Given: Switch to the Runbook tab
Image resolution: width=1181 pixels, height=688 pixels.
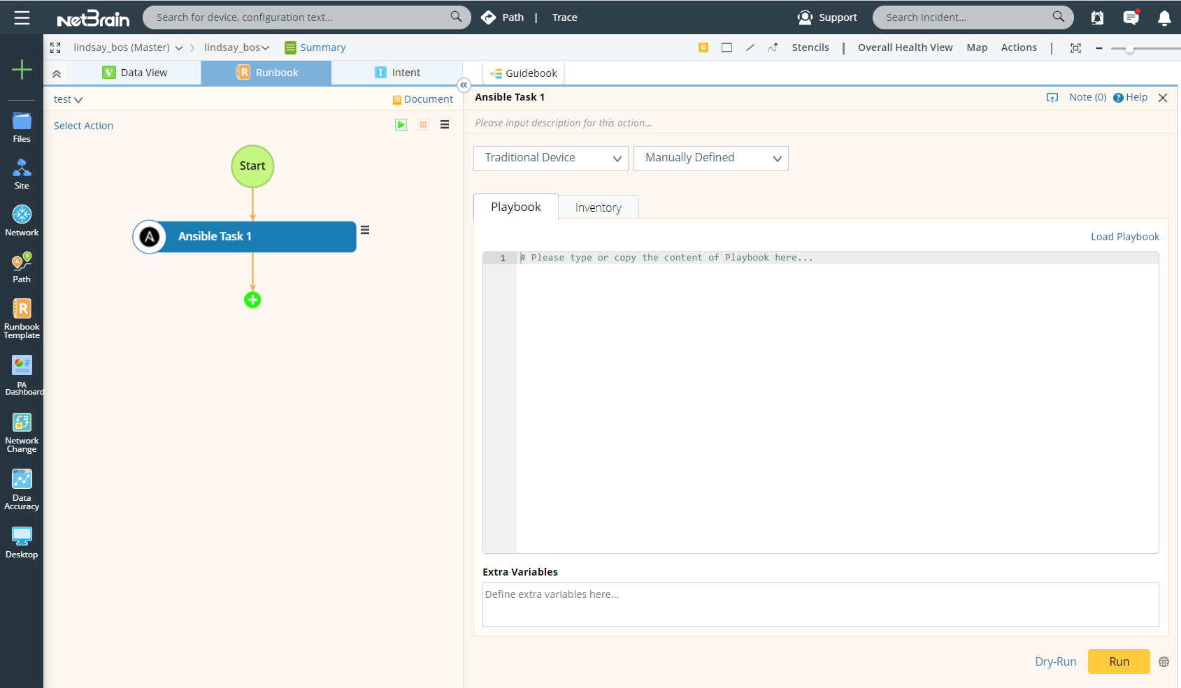Looking at the screenshot, I should point(266,73).
